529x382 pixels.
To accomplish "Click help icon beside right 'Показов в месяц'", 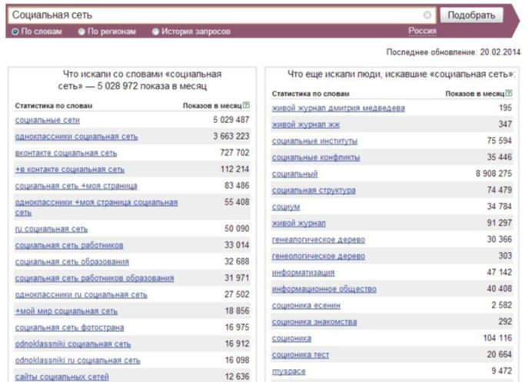I will (509, 93).
